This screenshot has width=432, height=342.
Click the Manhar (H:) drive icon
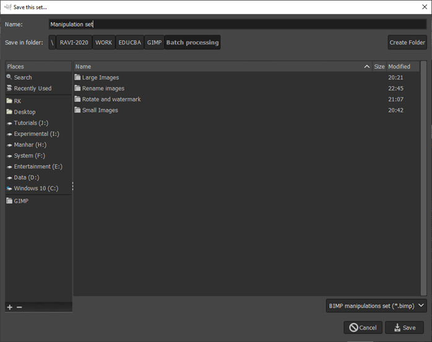coord(9,145)
